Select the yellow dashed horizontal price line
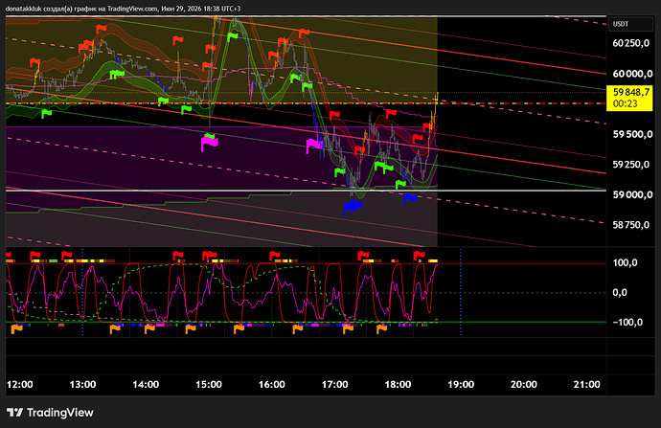The height and width of the screenshot is (428, 661). pos(306,103)
